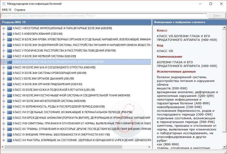
Task: Click the info panel vertical scrollbar thumb
Action: point(224,81)
